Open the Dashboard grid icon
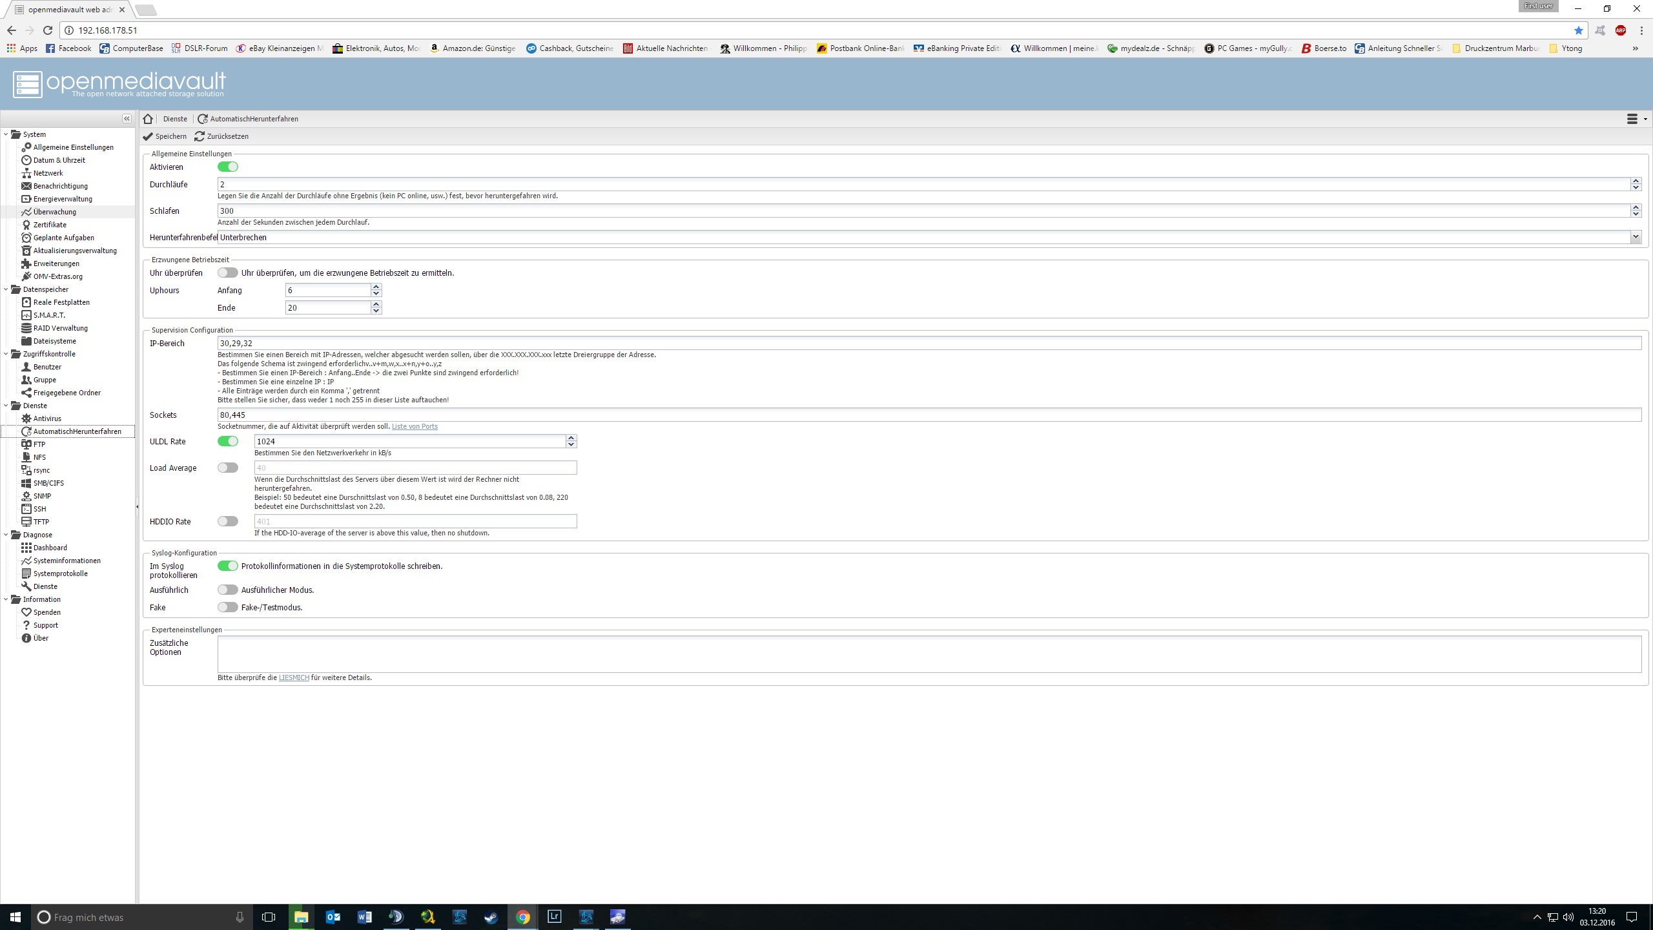 [x=26, y=548]
